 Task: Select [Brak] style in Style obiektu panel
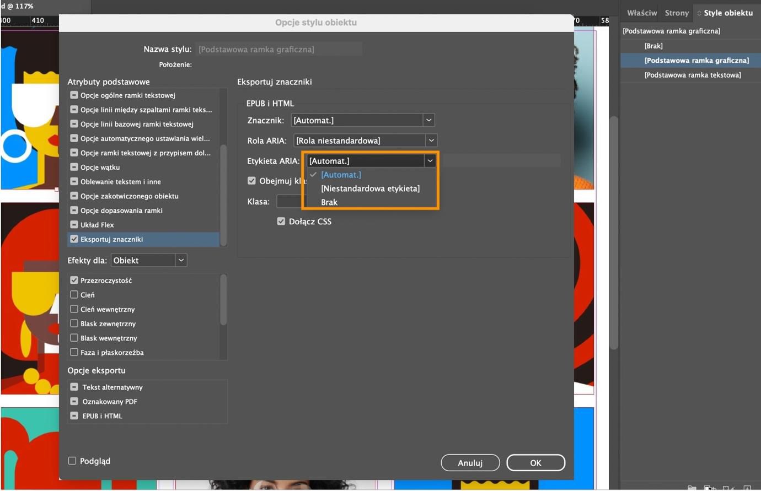[x=690, y=46]
